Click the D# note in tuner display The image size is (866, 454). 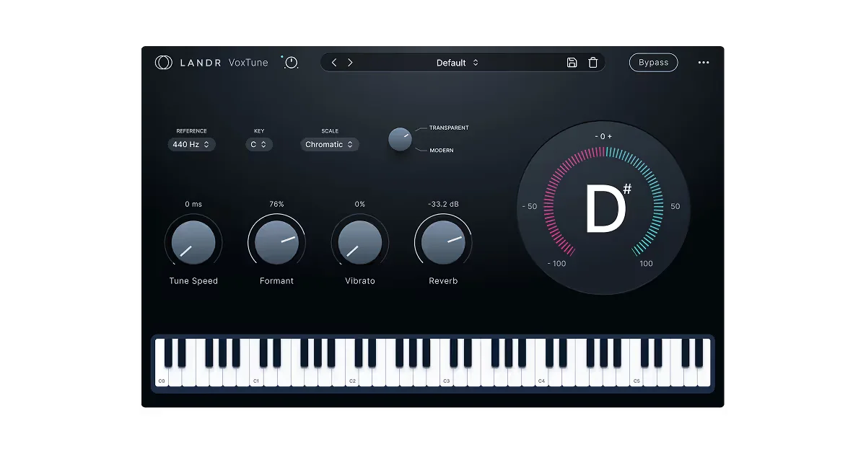tap(607, 208)
